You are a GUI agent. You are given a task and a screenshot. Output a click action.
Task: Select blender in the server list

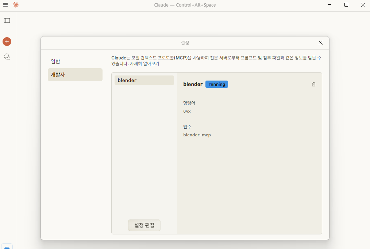coord(144,80)
